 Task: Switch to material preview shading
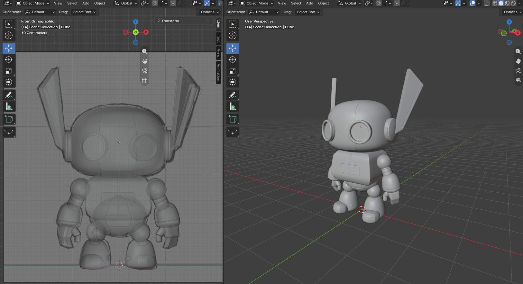tap(507, 3)
